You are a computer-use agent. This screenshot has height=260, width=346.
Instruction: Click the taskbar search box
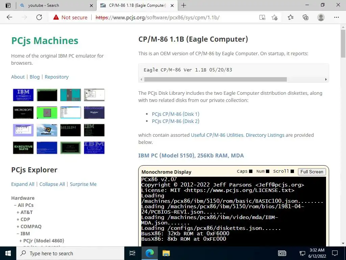[x=70, y=253]
